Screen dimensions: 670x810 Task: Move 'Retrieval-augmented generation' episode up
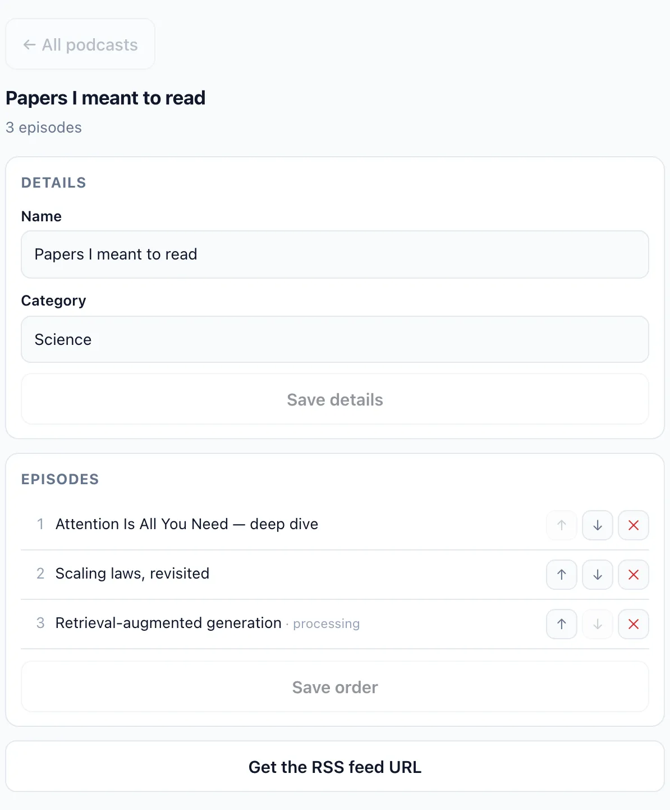click(x=562, y=624)
